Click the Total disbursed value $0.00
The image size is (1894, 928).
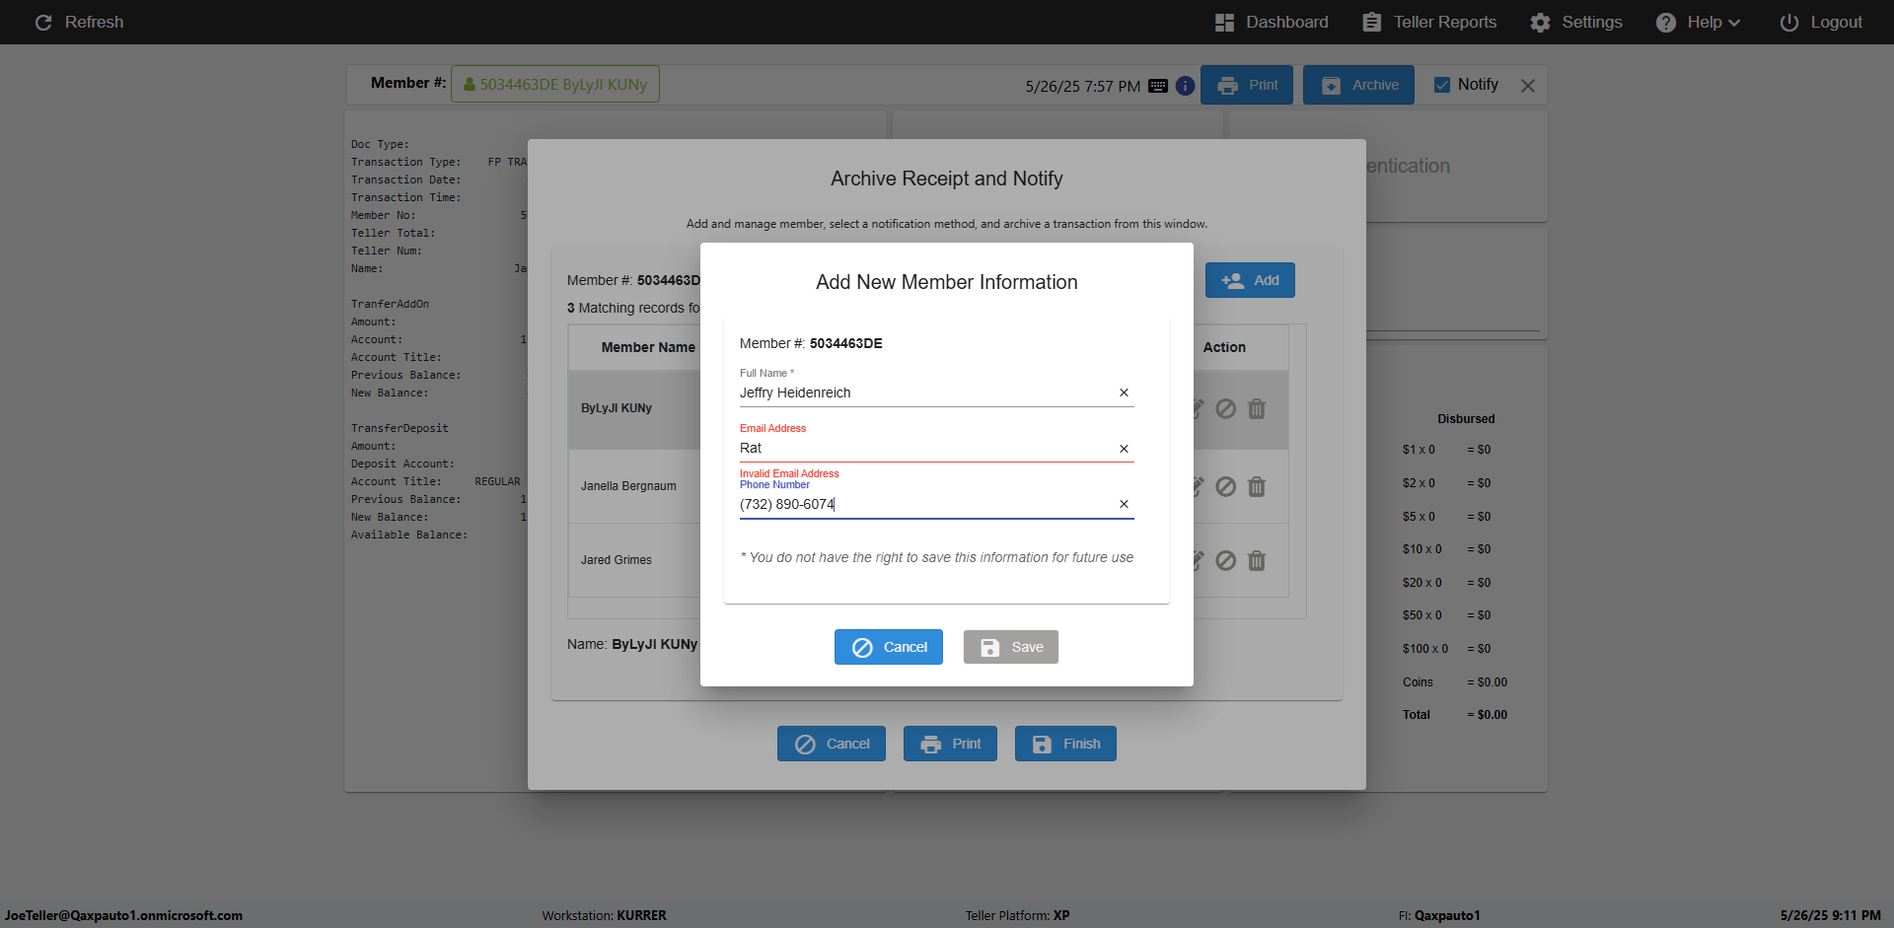tap(1488, 715)
